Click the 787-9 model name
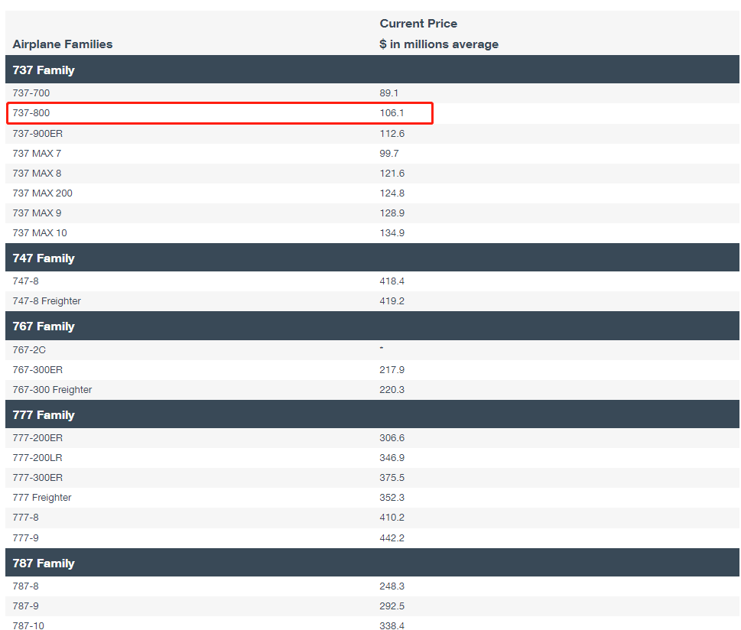 click(25, 606)
